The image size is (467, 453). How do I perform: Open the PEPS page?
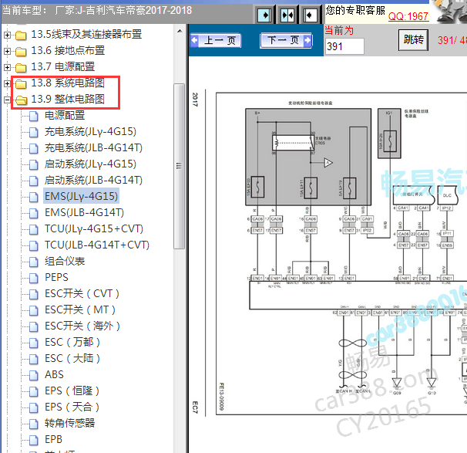[56, 277]
